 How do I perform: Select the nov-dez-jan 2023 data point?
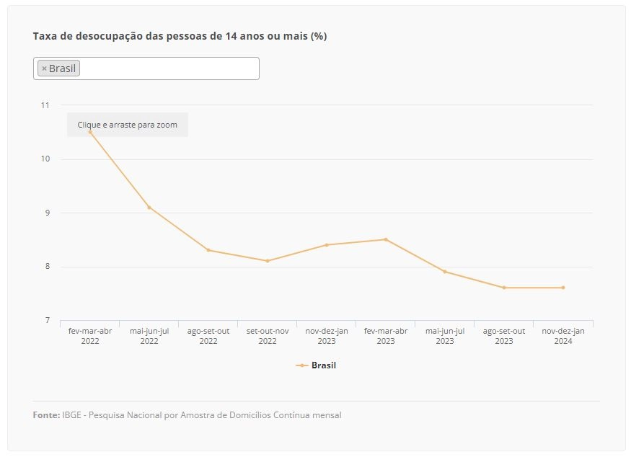click(327, 245)
